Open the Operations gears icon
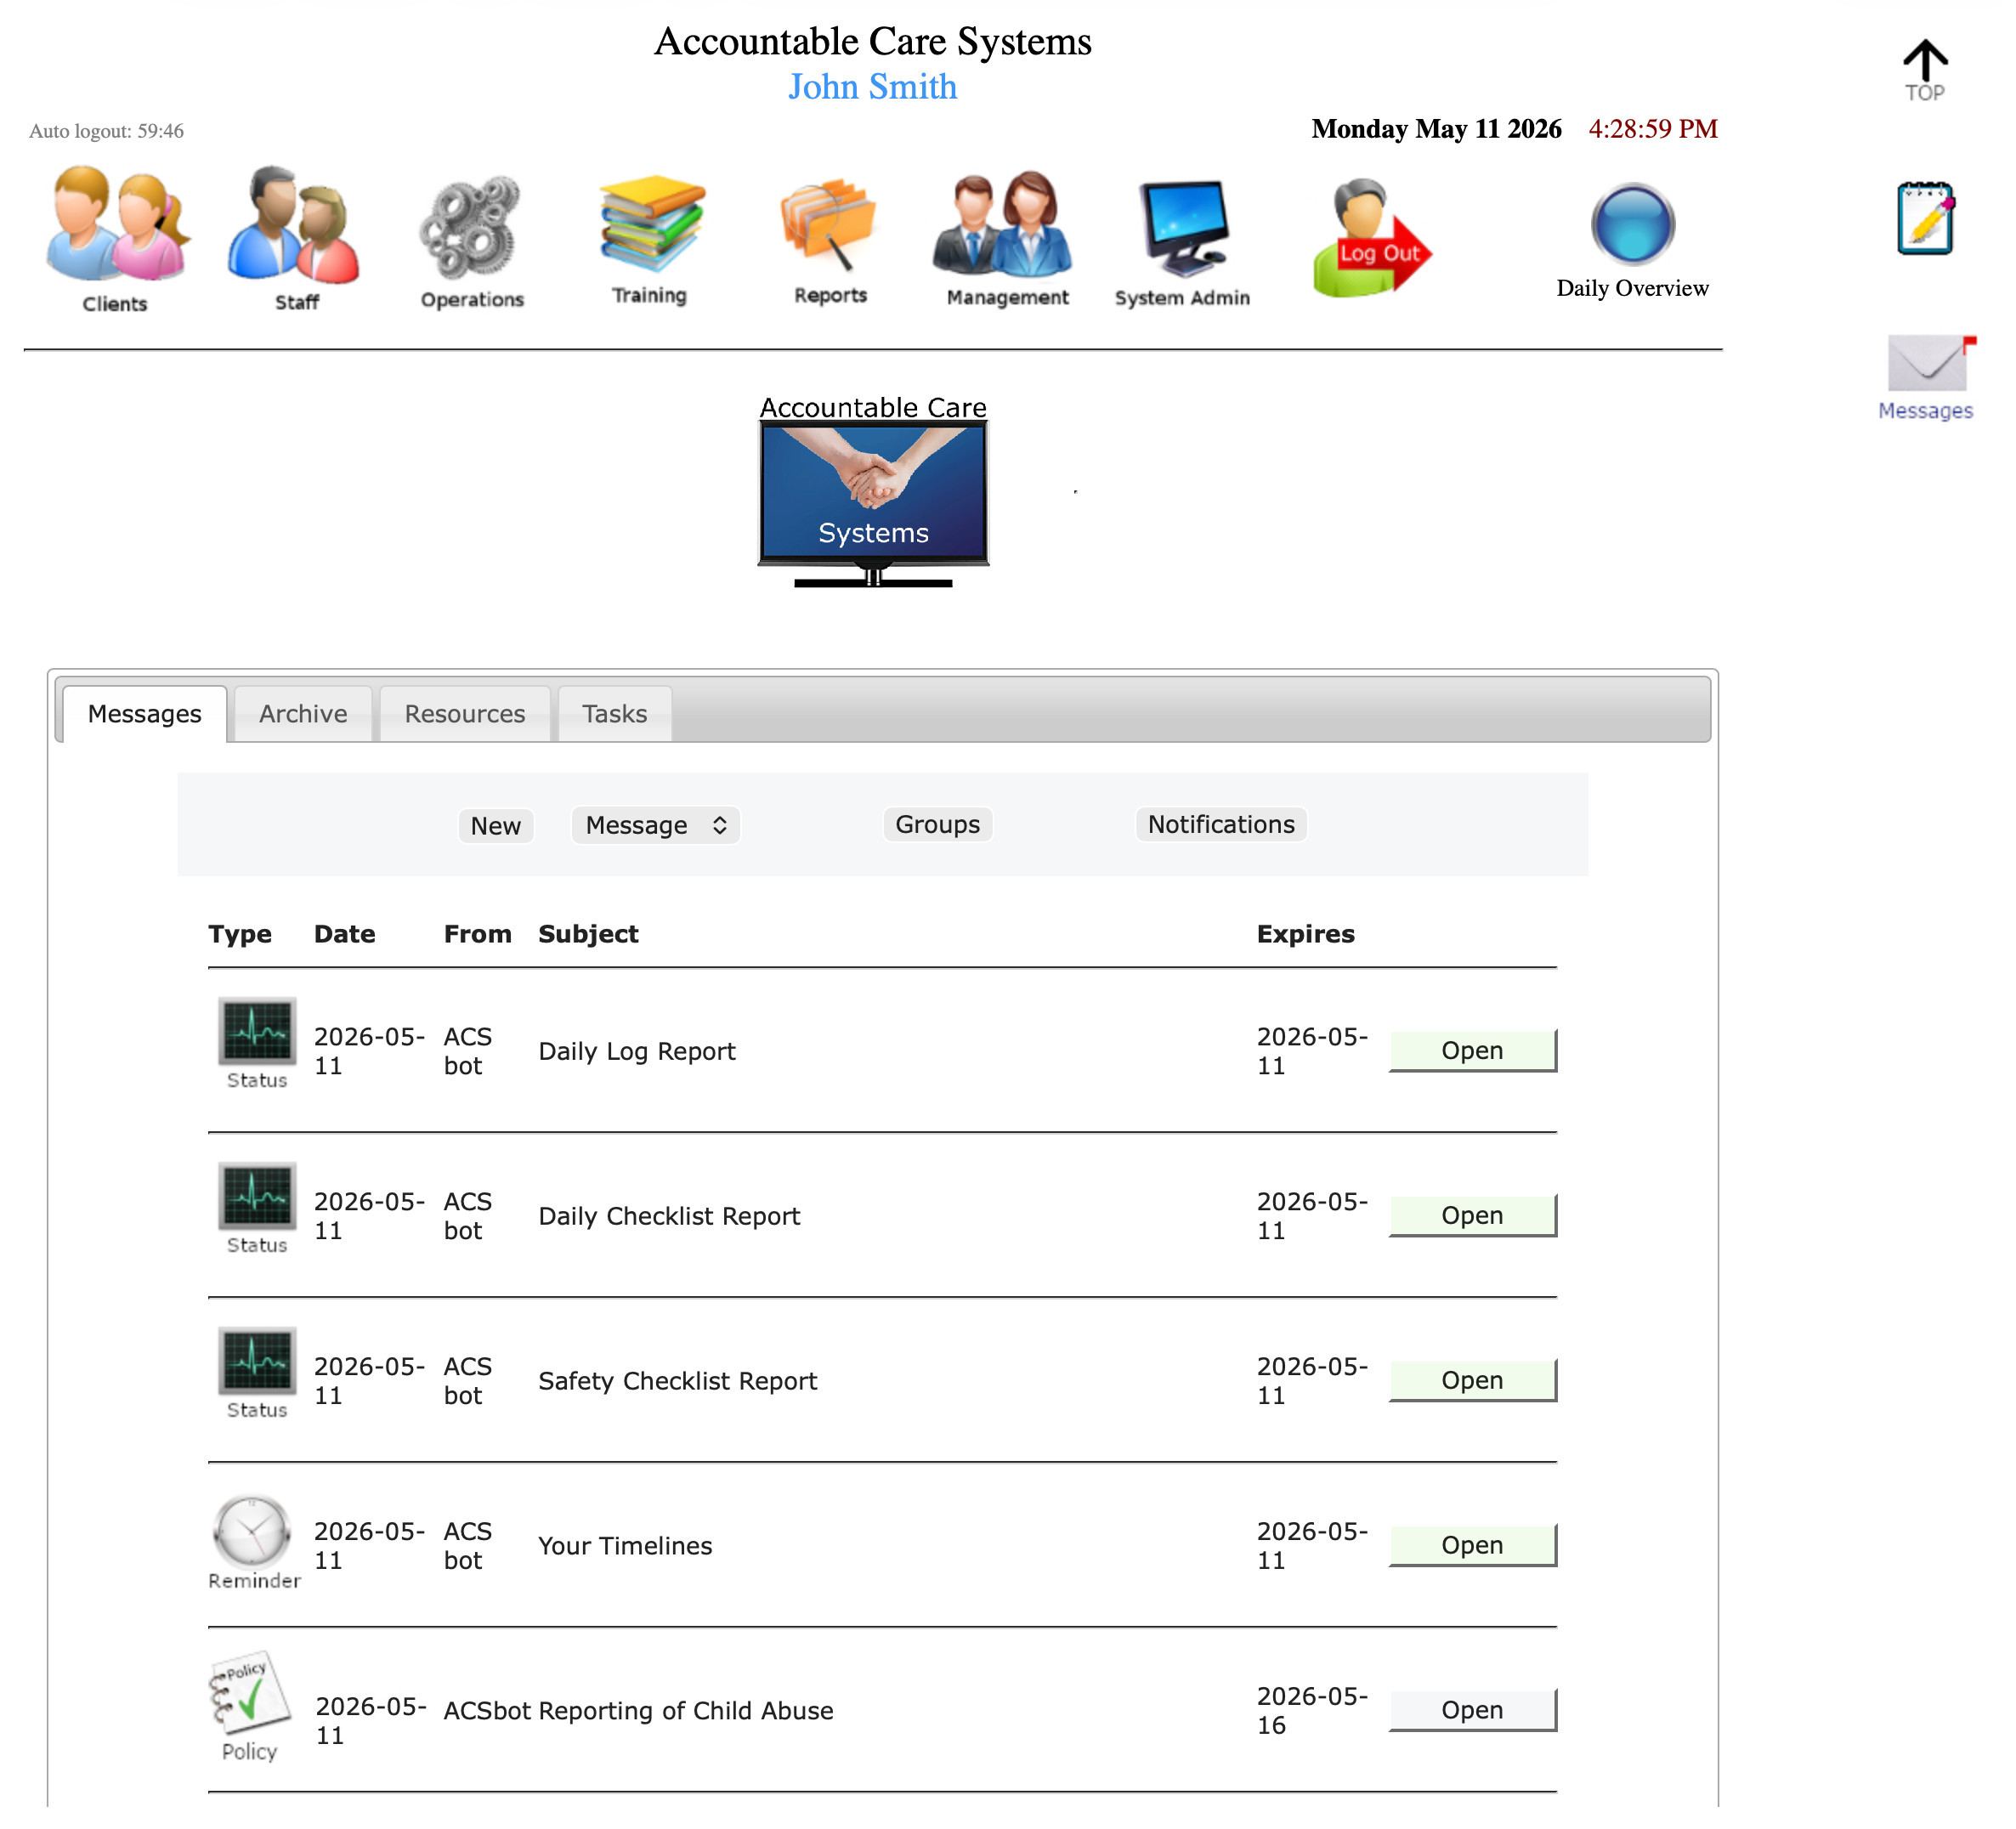Viewport: 2016px width, 1829px height. point(471,242)
